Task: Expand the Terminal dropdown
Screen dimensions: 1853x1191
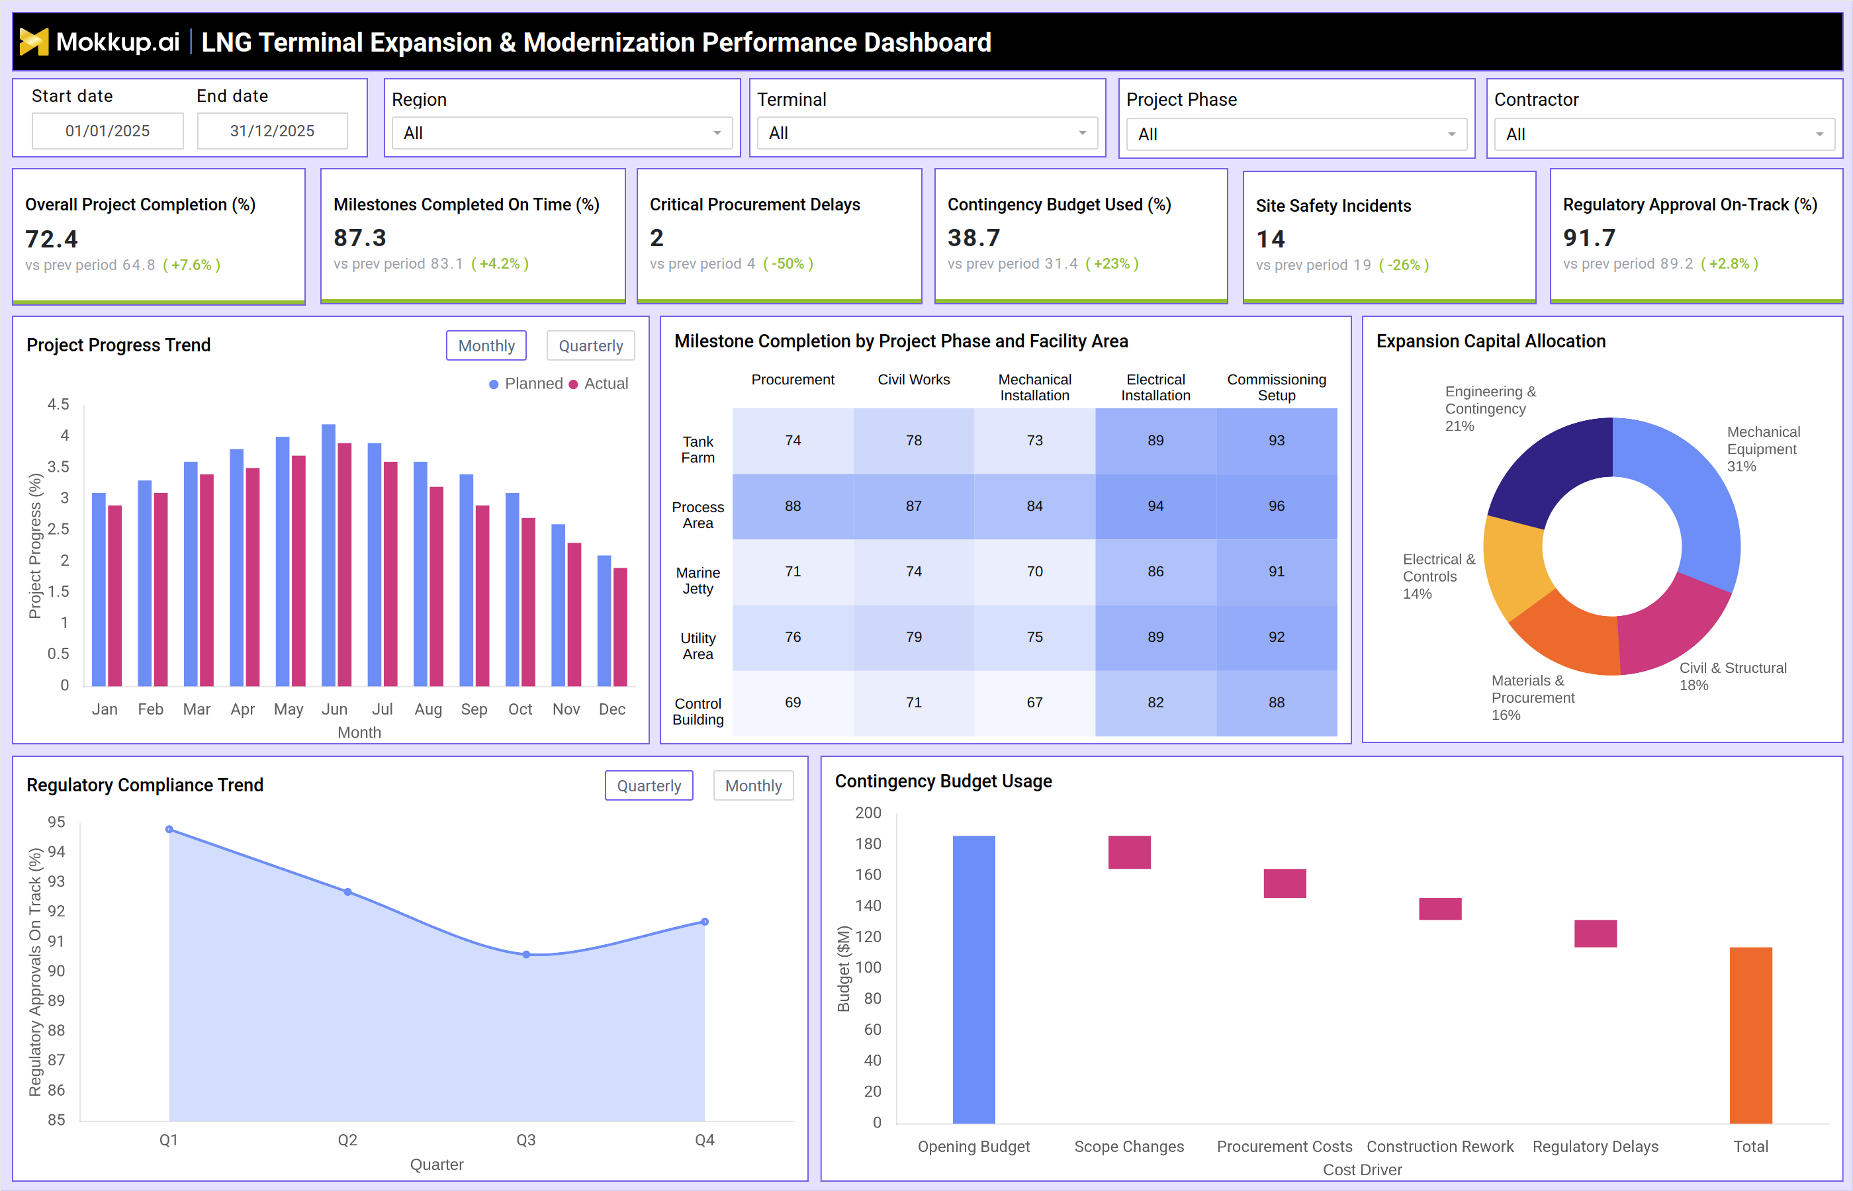Action: coord(926,133)
